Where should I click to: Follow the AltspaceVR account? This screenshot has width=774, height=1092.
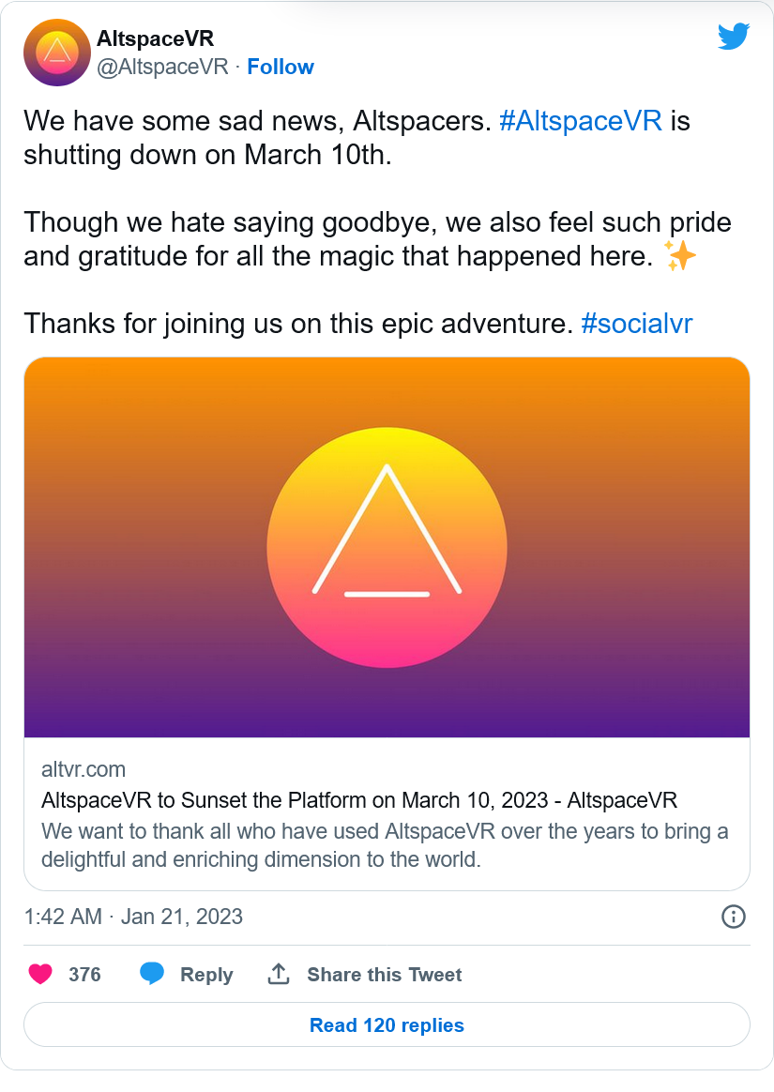click(x=281, y=67)
